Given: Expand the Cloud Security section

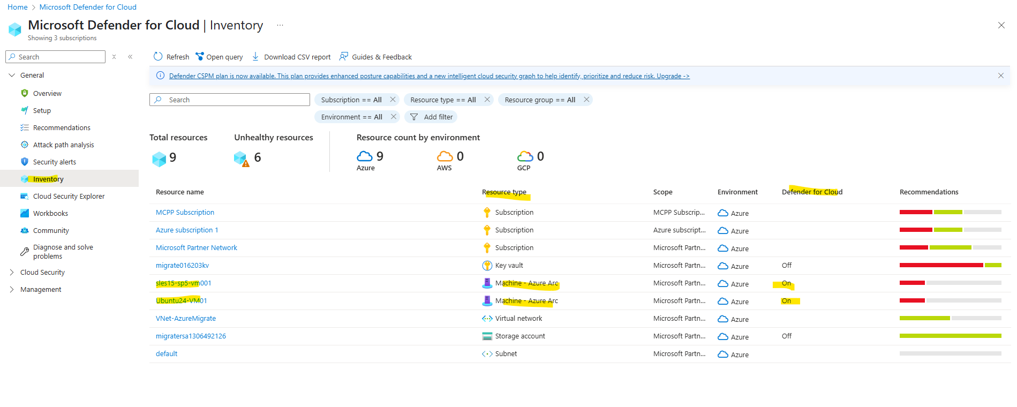Looking at the screenshot, I should point(12,272).
